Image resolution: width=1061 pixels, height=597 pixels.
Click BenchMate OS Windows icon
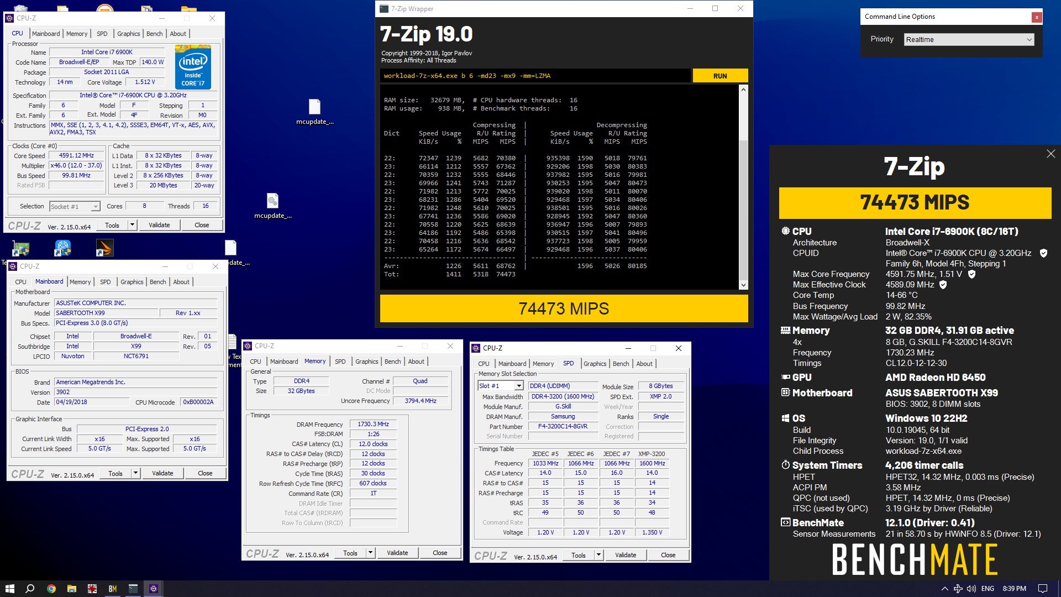pos(785,418)
